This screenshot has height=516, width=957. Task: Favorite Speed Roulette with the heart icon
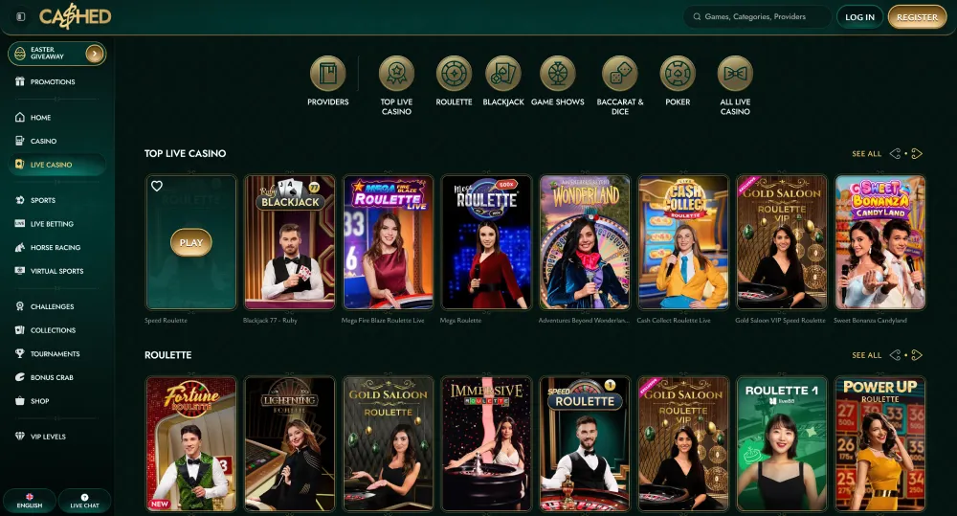click(157, 187)
